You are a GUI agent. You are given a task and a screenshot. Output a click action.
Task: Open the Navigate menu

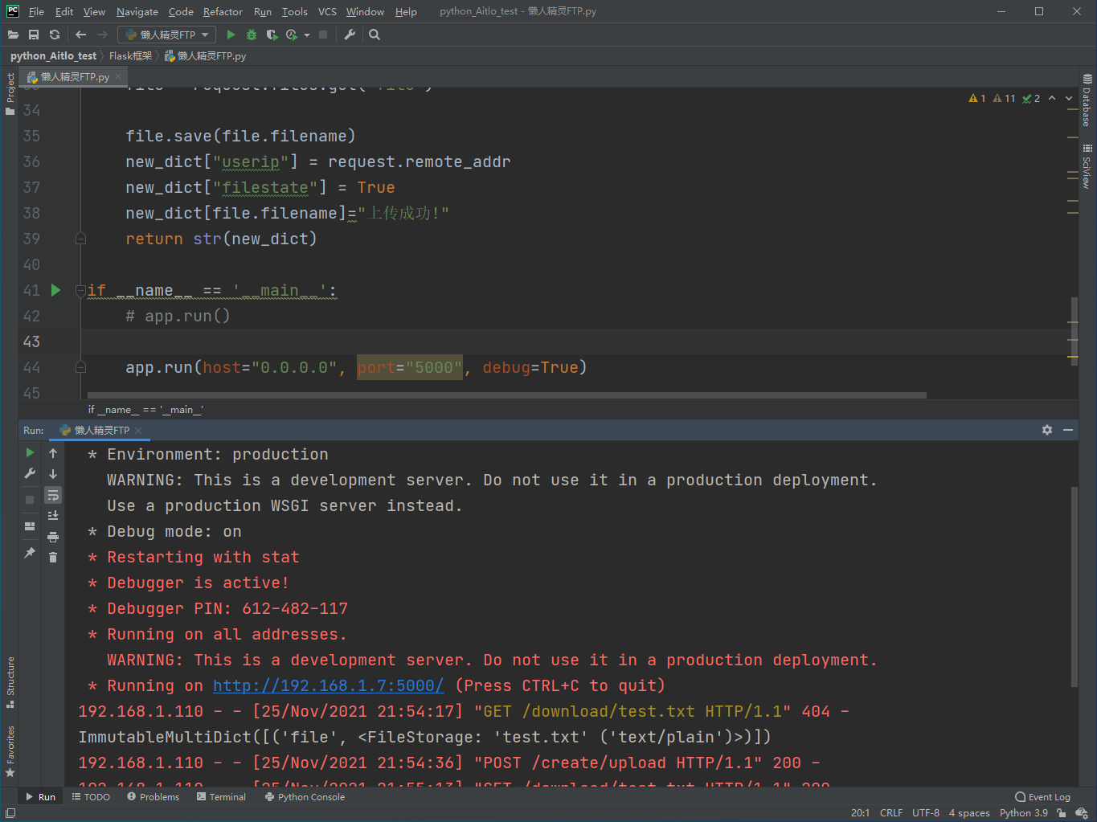point(137,11)
